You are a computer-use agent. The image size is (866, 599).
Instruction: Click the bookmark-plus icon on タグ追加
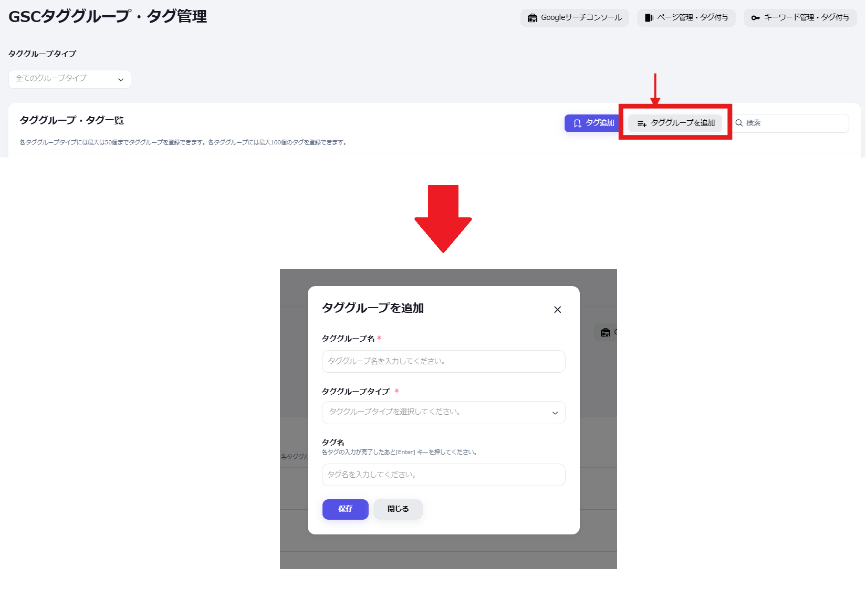pos(577,123)
